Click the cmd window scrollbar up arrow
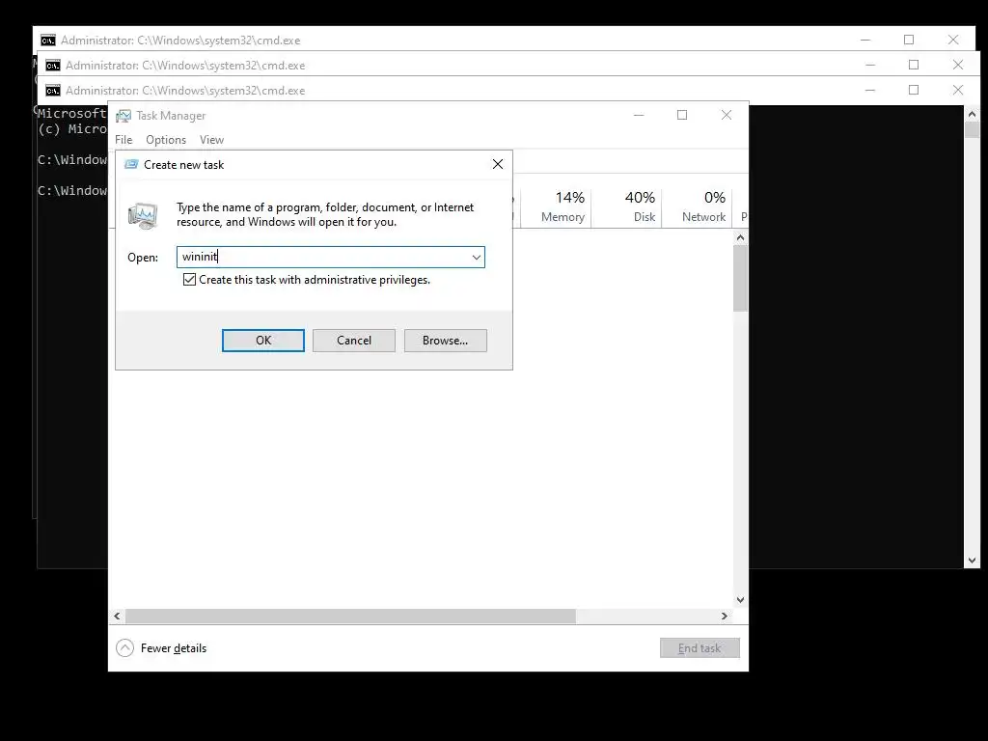This screenshot has width=988, height=741. pyautogui.click(x=972, y=114)
